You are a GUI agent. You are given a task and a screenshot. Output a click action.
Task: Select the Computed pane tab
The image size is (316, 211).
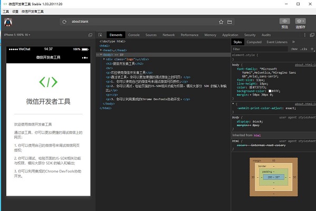pos(254,42)
